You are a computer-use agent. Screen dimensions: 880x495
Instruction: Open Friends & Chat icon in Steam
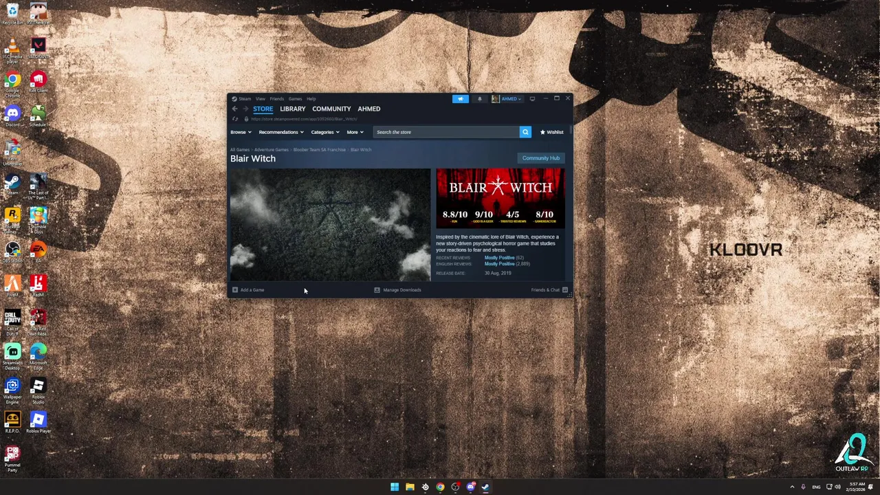[x=565, y=290]
